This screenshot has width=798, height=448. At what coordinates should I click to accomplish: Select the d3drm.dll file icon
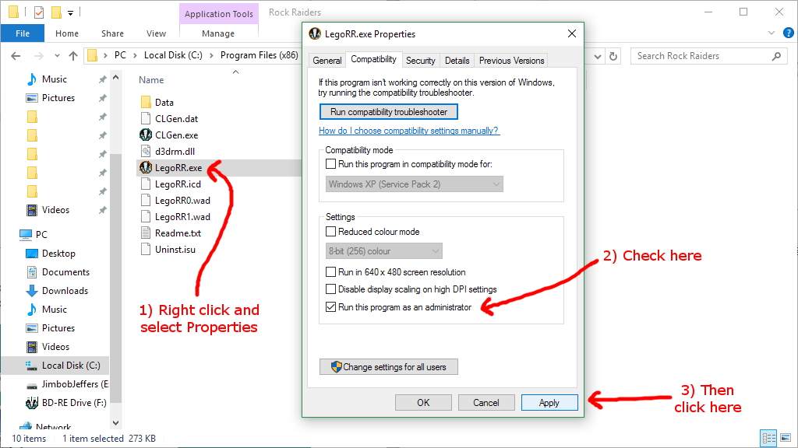coord(146,151)
